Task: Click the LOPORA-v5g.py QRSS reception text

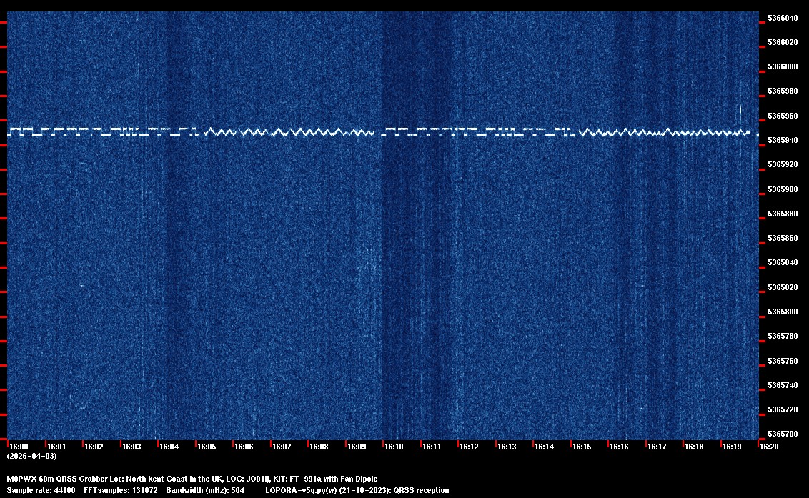Action: 357,490
